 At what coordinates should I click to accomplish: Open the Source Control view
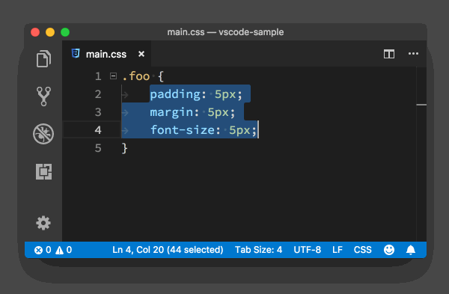(x=43, y=97)
